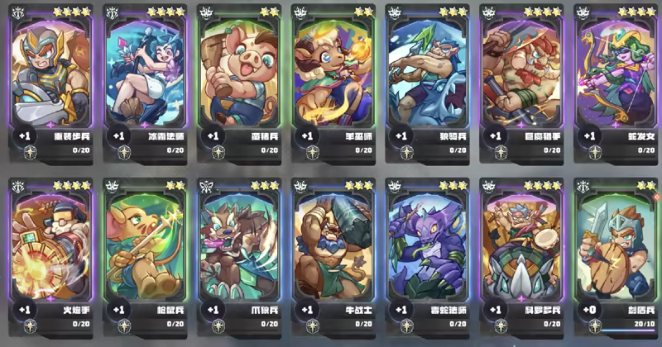This screenshot has height=347, width=662.
Task: Tap the star badge under 蛇发女
Action: tap(595, 153)
